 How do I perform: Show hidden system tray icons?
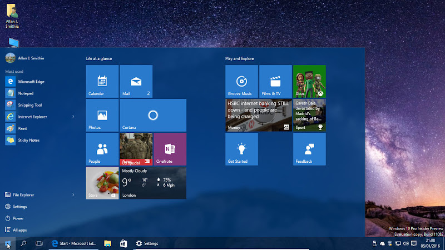tap(374, 243)
